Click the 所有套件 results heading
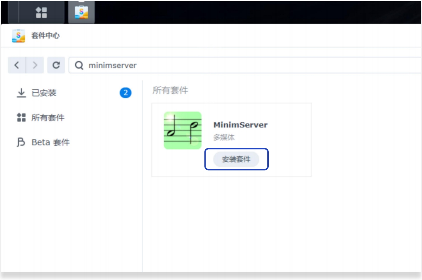The image size is (422, 280). point(170,90)
